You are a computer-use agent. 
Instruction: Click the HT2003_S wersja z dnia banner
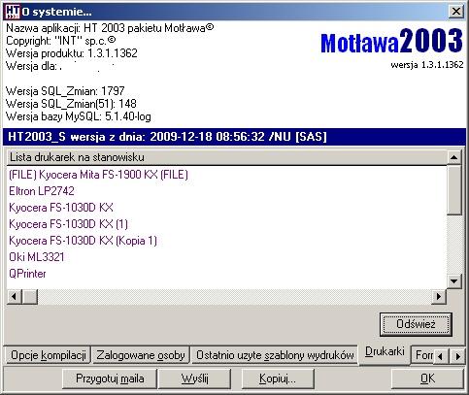click(x=234, y=137)
